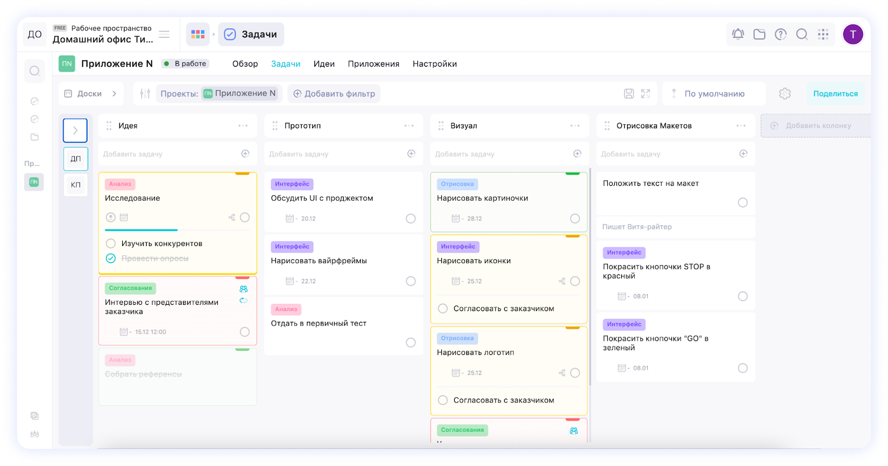Click 'Добавить фильтр' button
This screenshot has width=888, height=466.
(x=334, y=94)
